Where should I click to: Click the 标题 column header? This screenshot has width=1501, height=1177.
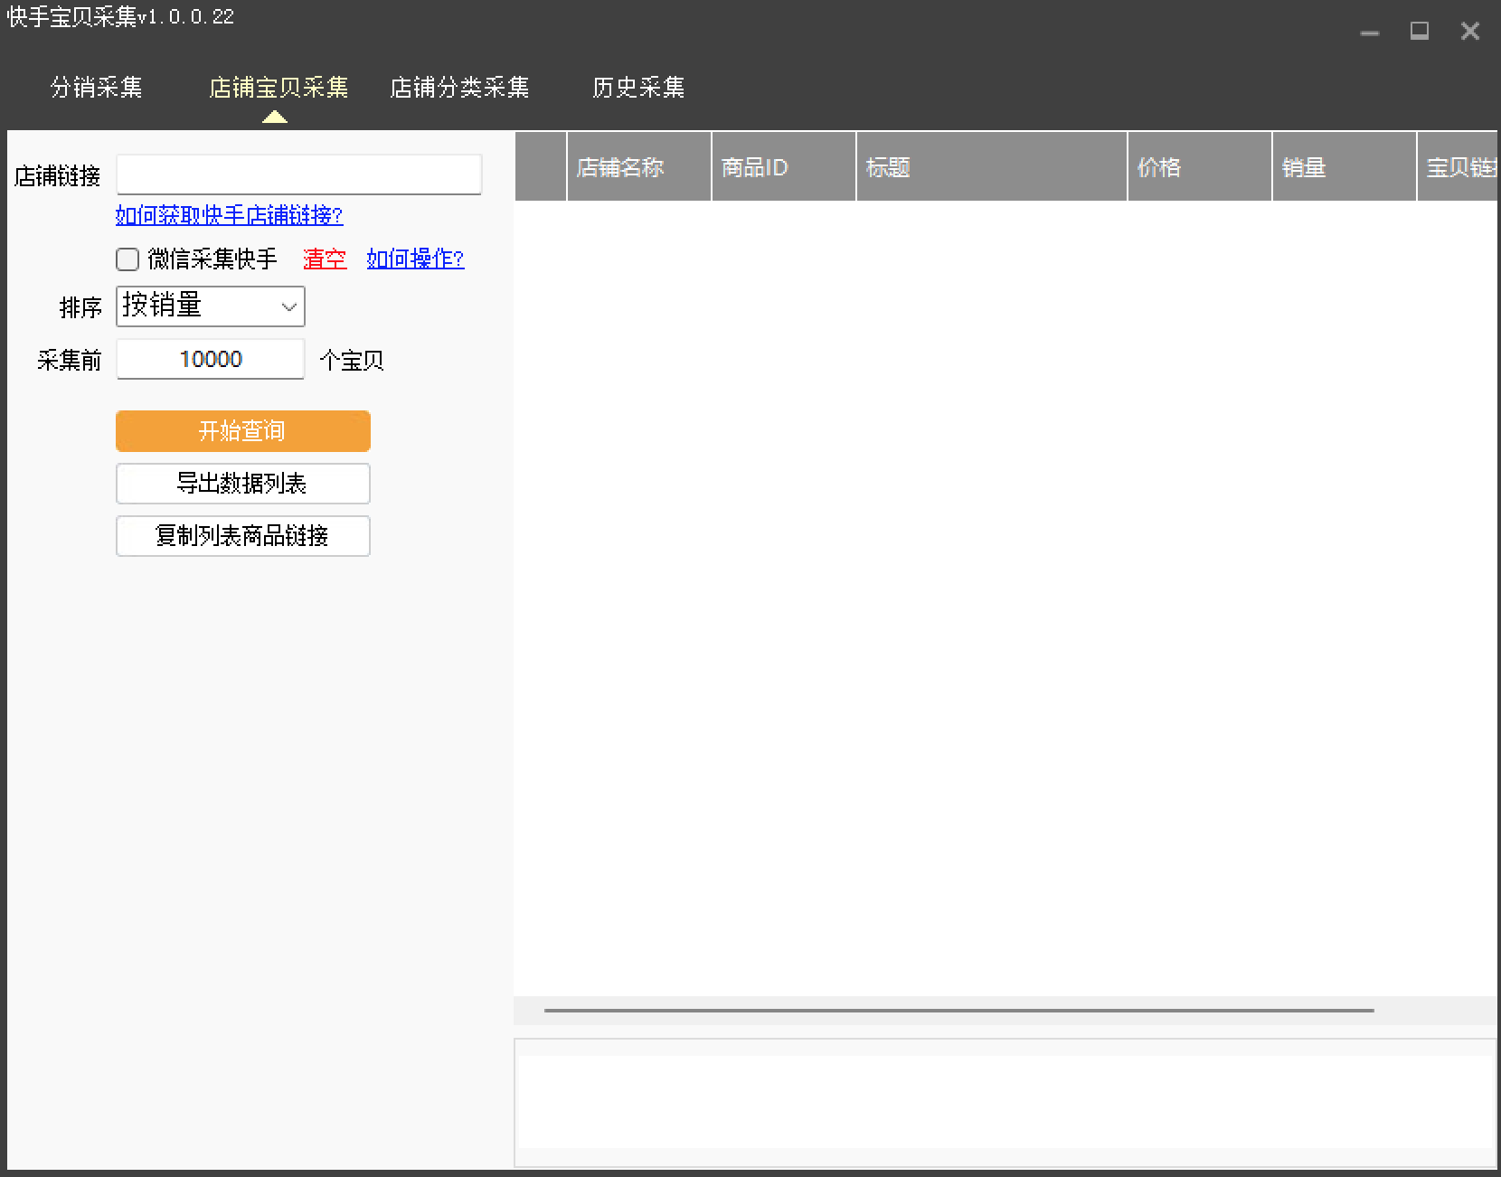tap(992, 167)
